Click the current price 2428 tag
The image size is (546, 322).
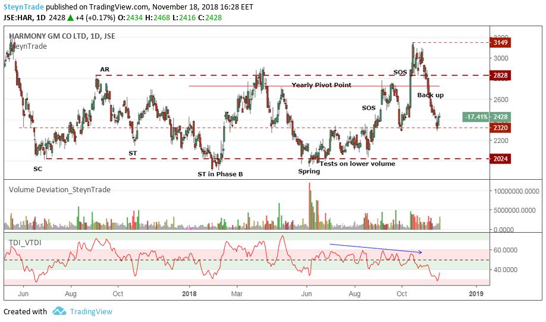click(500, 117)
